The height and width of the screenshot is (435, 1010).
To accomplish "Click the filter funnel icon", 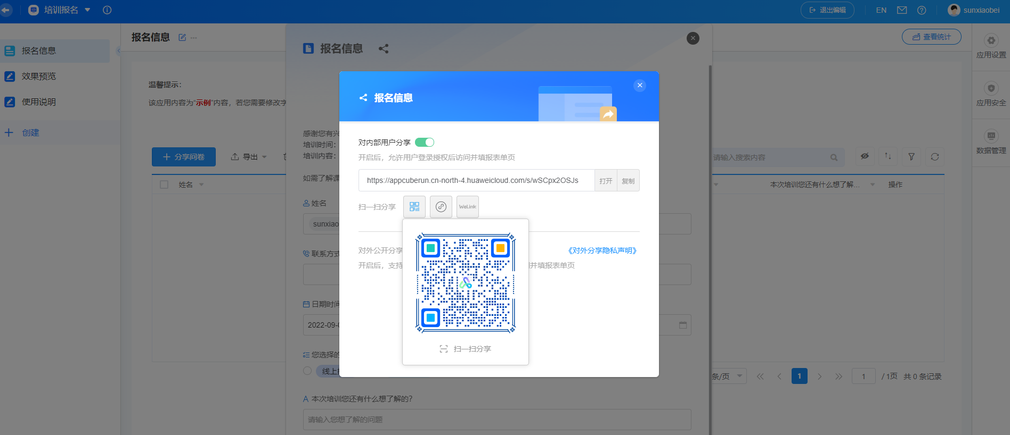I will point(911,156).
